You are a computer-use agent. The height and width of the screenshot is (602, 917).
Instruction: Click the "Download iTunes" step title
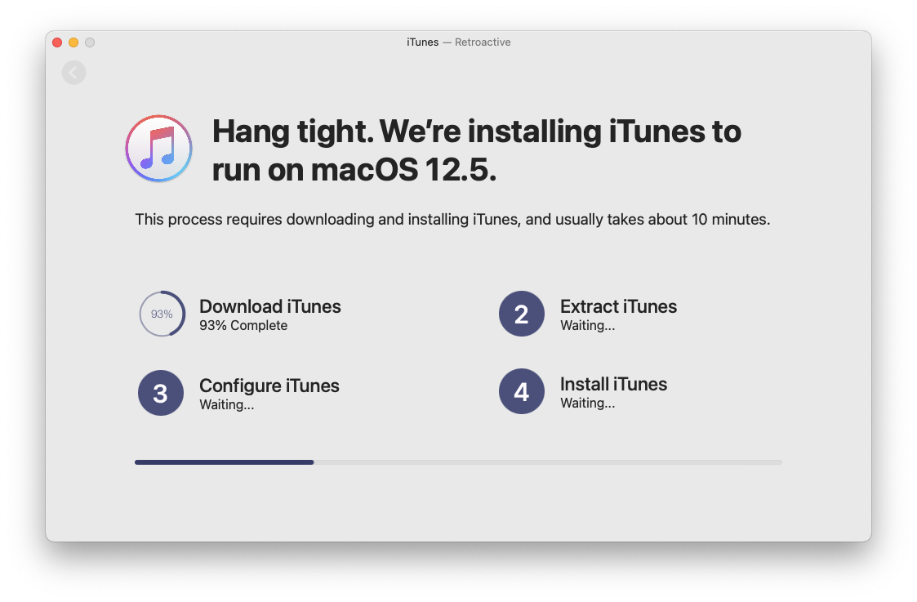click(x=270, y=306)
